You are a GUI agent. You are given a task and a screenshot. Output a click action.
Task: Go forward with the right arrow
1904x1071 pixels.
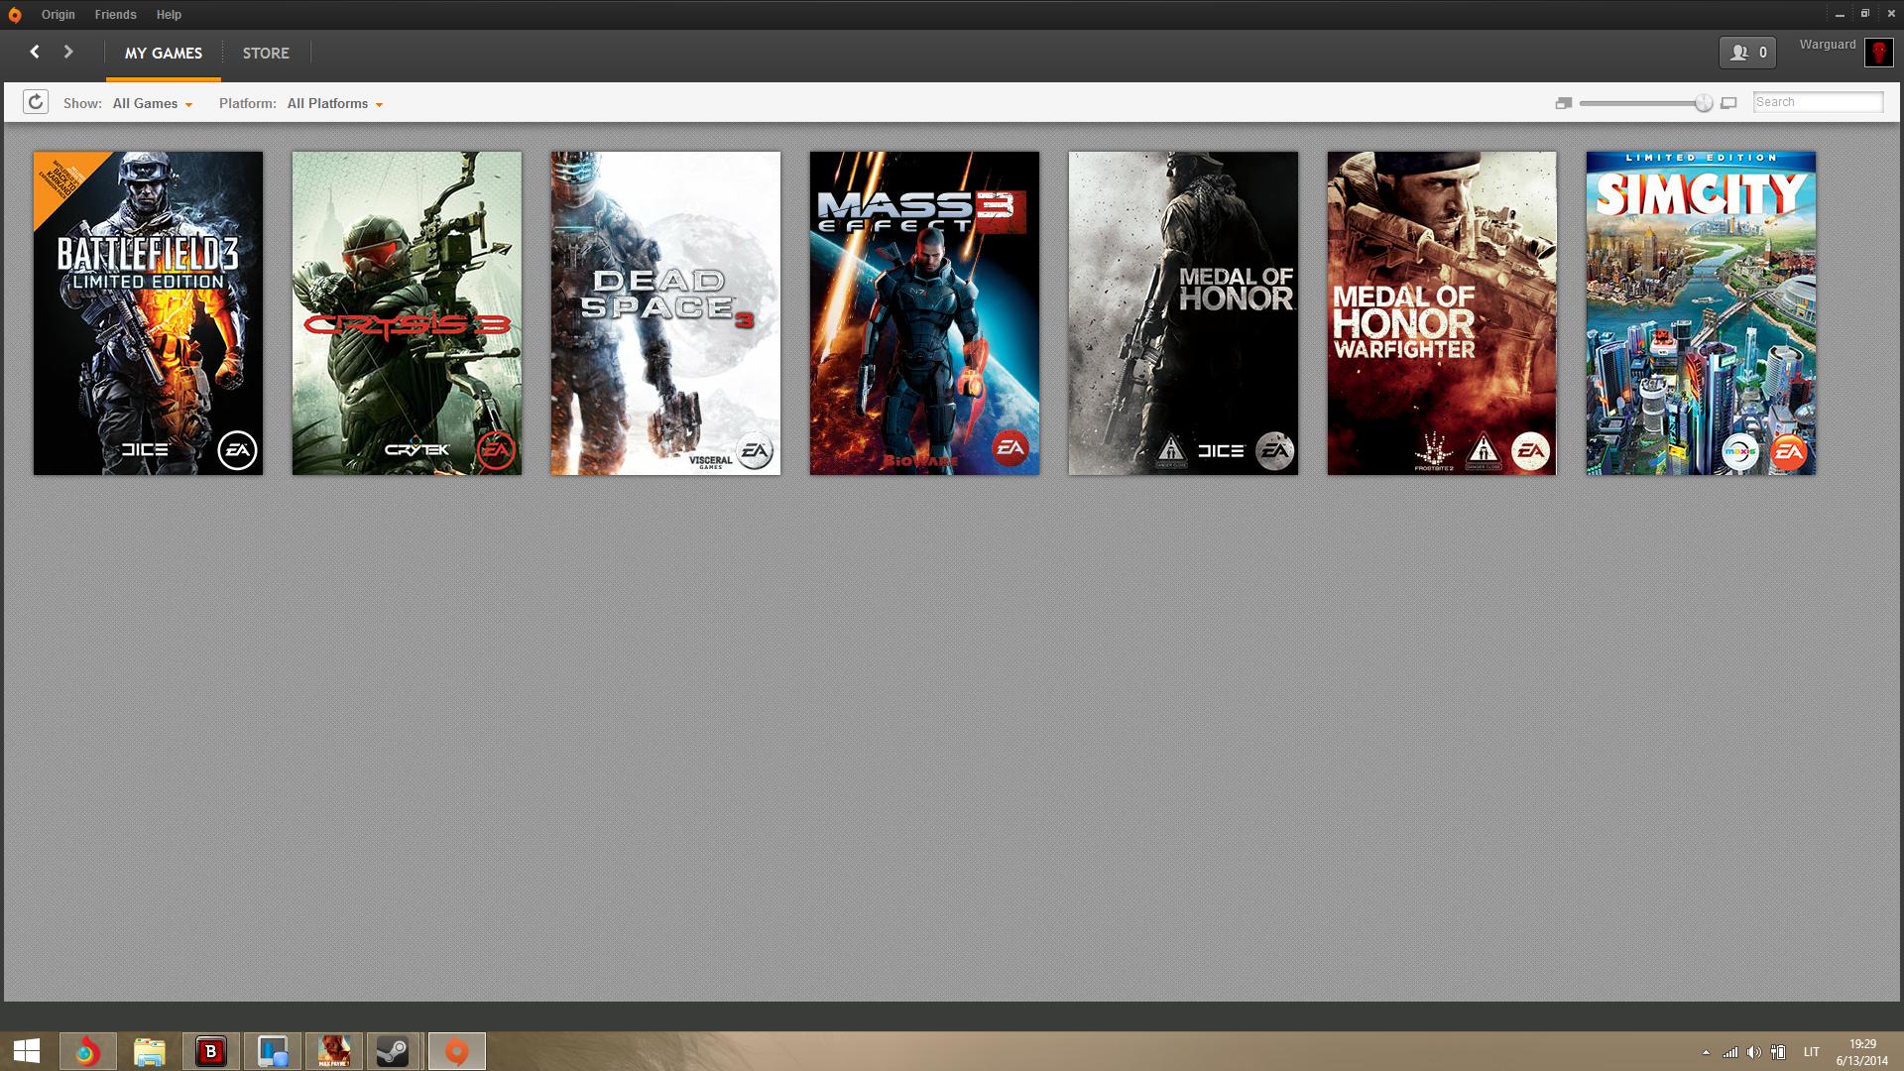coord(68,52)
